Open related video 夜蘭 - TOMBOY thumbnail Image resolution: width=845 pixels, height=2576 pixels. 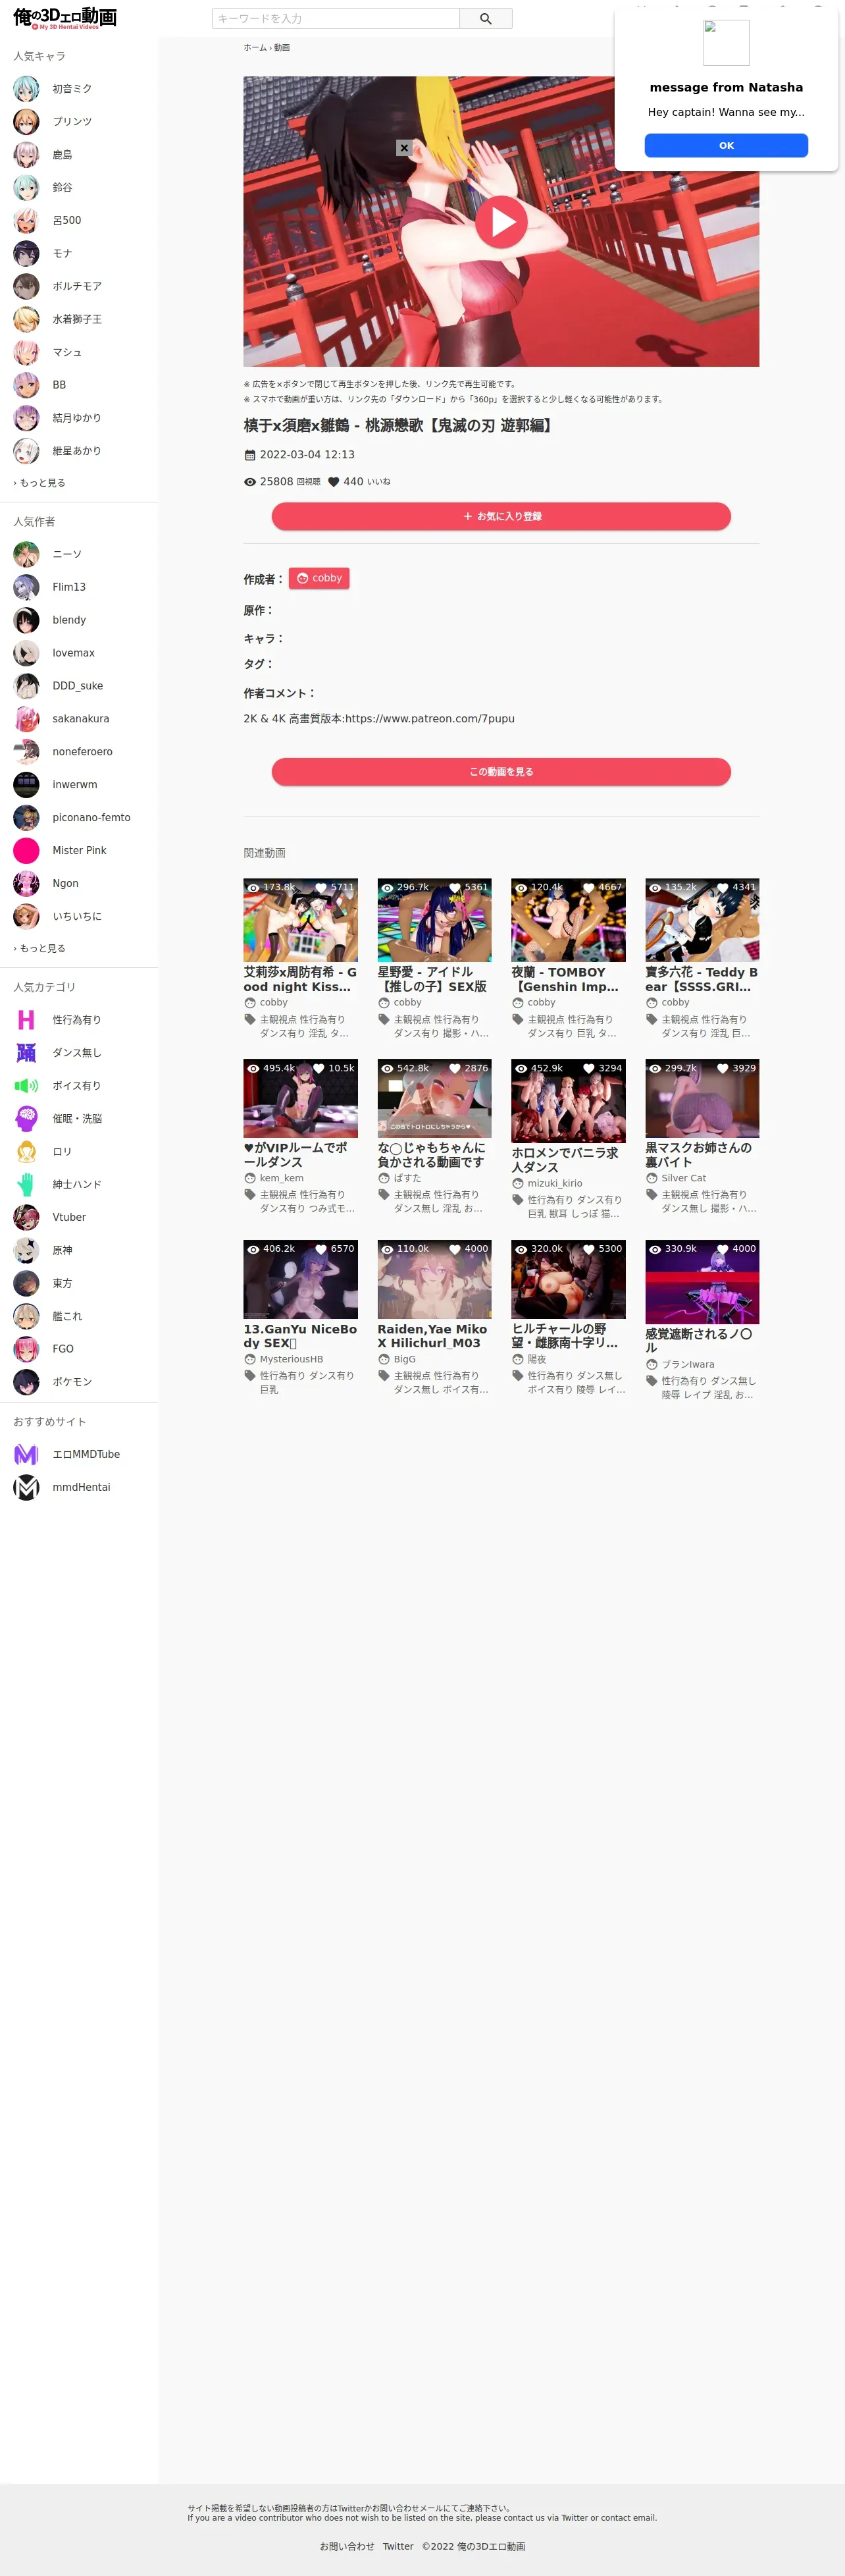[568, 920]
